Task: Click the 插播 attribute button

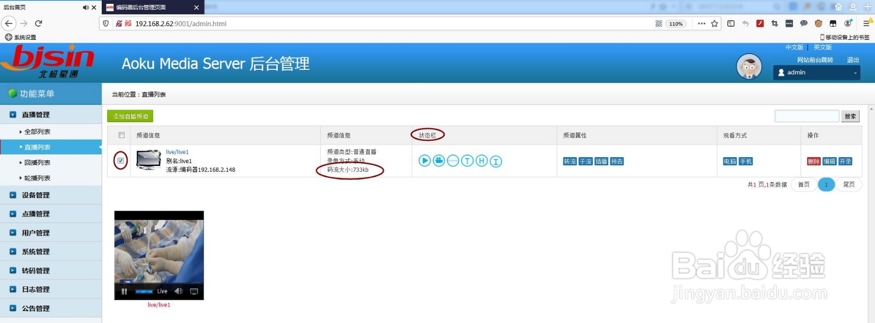Action: [602, 161]
